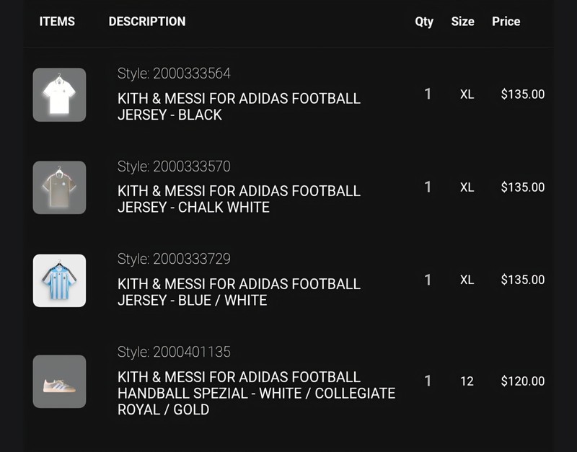The image size is (577, 452).
Task: Open the white jersey product thumbnail
Action: coord(59,95)
